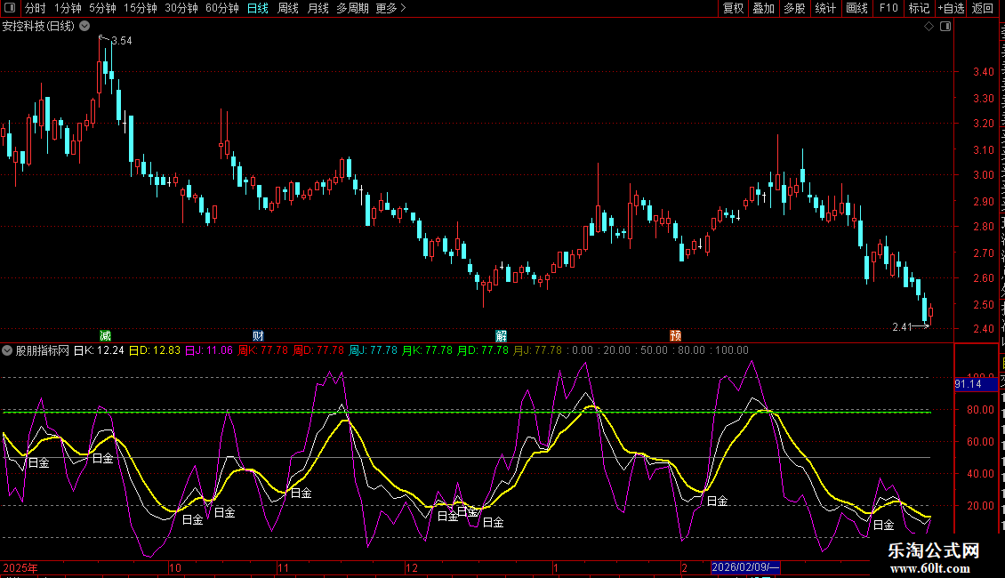Click the 返回 back button
The image size is (1005, 578).
tap(983, 8)
